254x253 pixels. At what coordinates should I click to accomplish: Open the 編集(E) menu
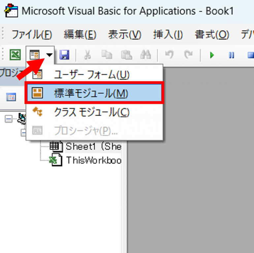(x=80, y=35)
